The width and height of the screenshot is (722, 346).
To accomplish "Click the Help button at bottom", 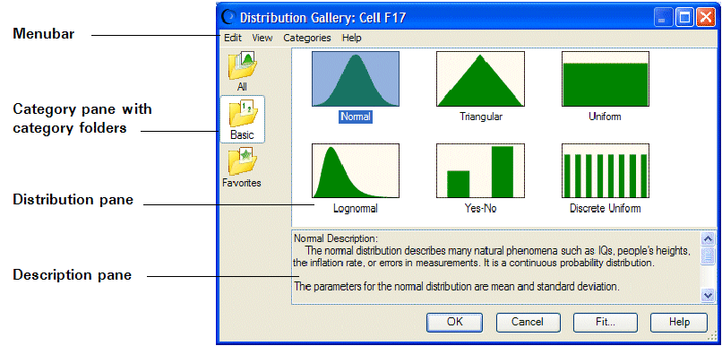I will coord(679,322).
